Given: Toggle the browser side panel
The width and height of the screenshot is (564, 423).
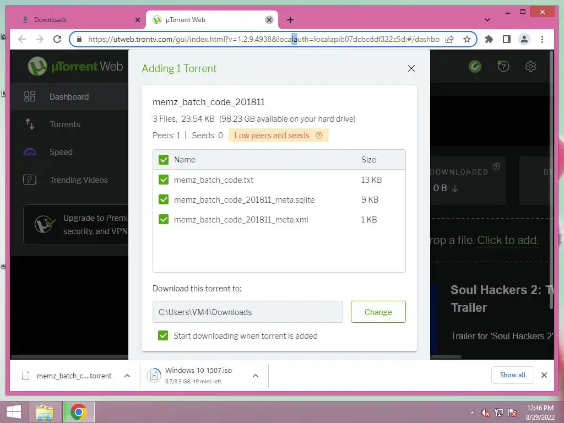Looking at the screenshot, I should pos(507,39).
